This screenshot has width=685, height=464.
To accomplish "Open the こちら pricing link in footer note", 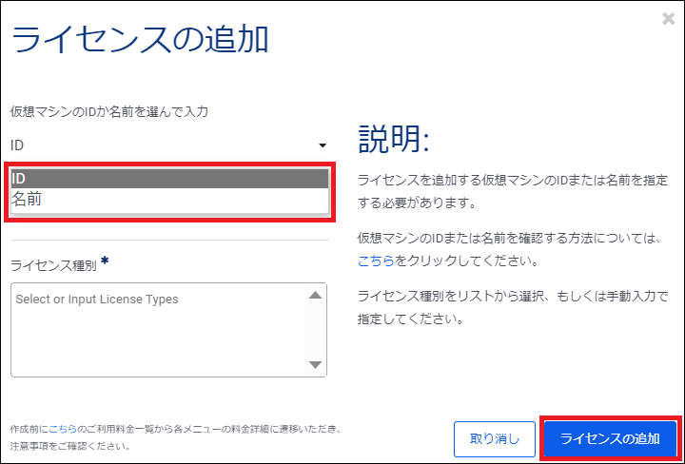I will (63, 430).
